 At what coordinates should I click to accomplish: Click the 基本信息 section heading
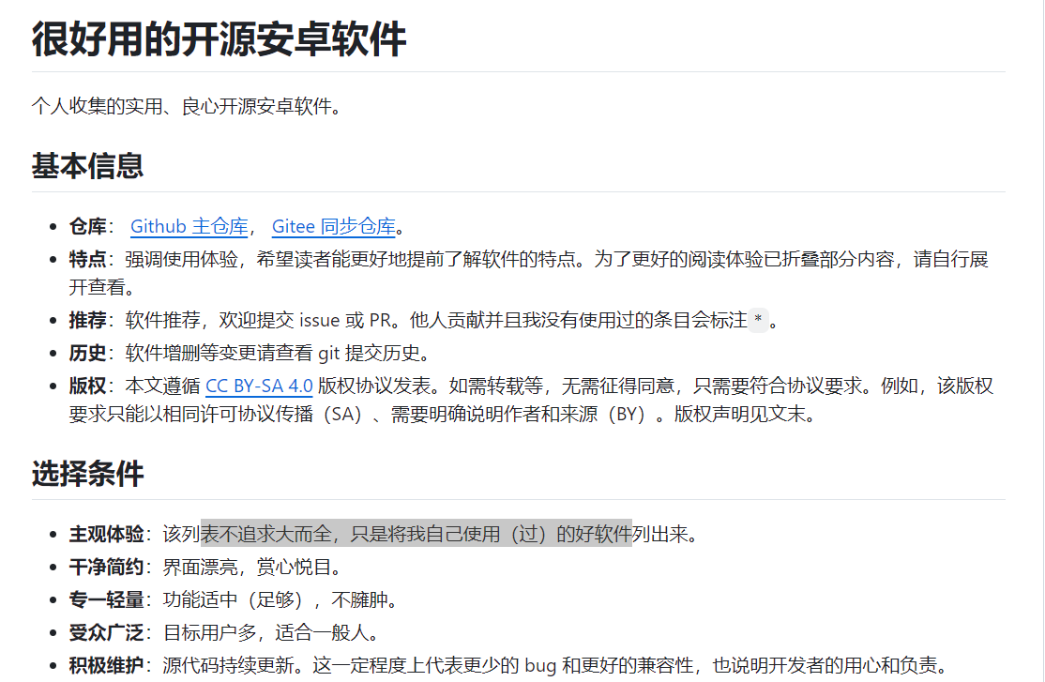(x=87, y=166)
